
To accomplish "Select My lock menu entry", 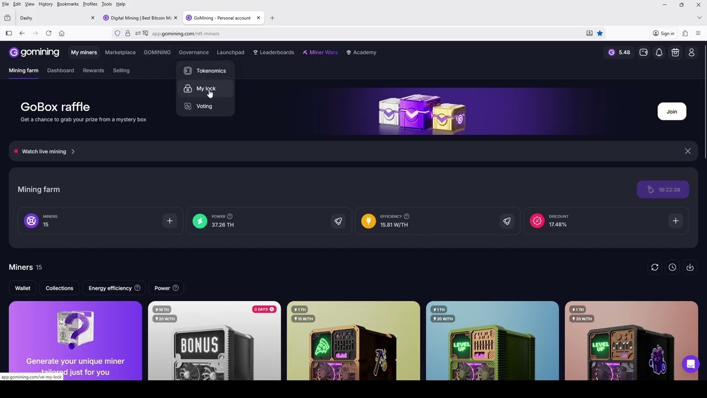I will 205,88.
